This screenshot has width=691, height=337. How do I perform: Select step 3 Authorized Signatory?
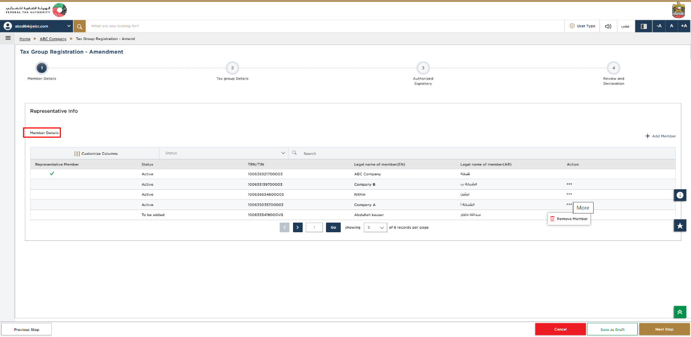tap(423, 68)
